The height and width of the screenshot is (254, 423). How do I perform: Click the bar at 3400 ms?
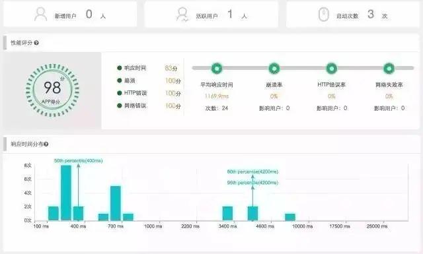pos(227,213)
